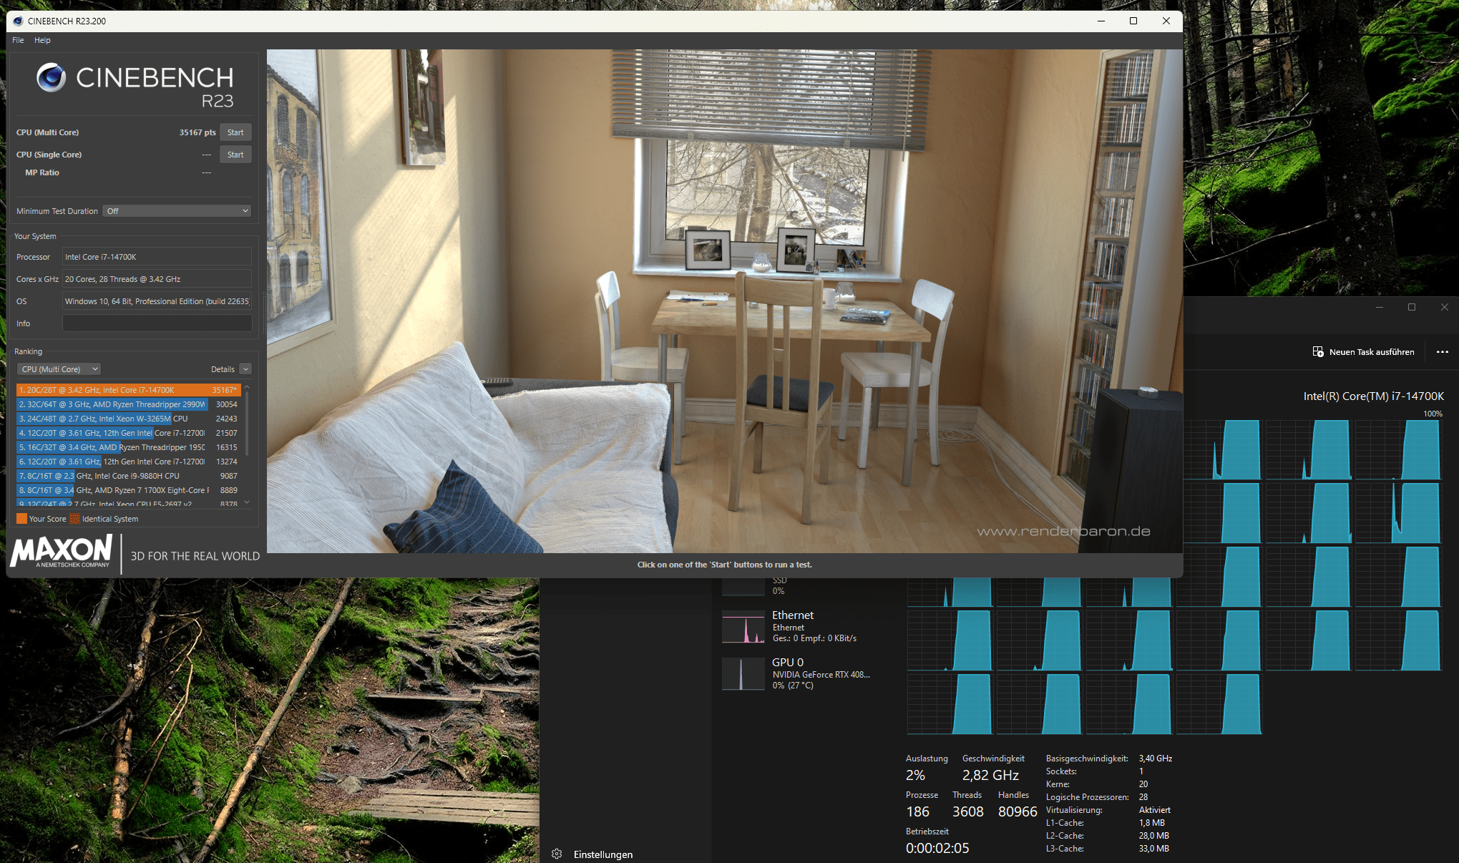Open the CPU (Multi Core) ranking dropdown
Viewport: 1459px width, 863px height.
[59, 369]
